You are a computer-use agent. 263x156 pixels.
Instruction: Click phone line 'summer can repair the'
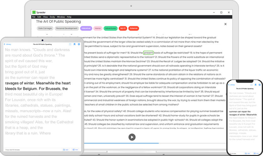coord(240,111)
